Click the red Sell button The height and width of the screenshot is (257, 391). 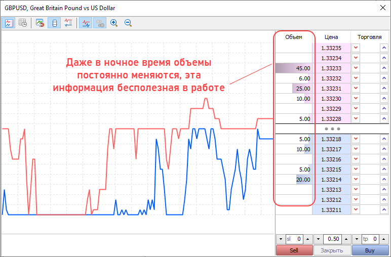(x=294, y=250)
